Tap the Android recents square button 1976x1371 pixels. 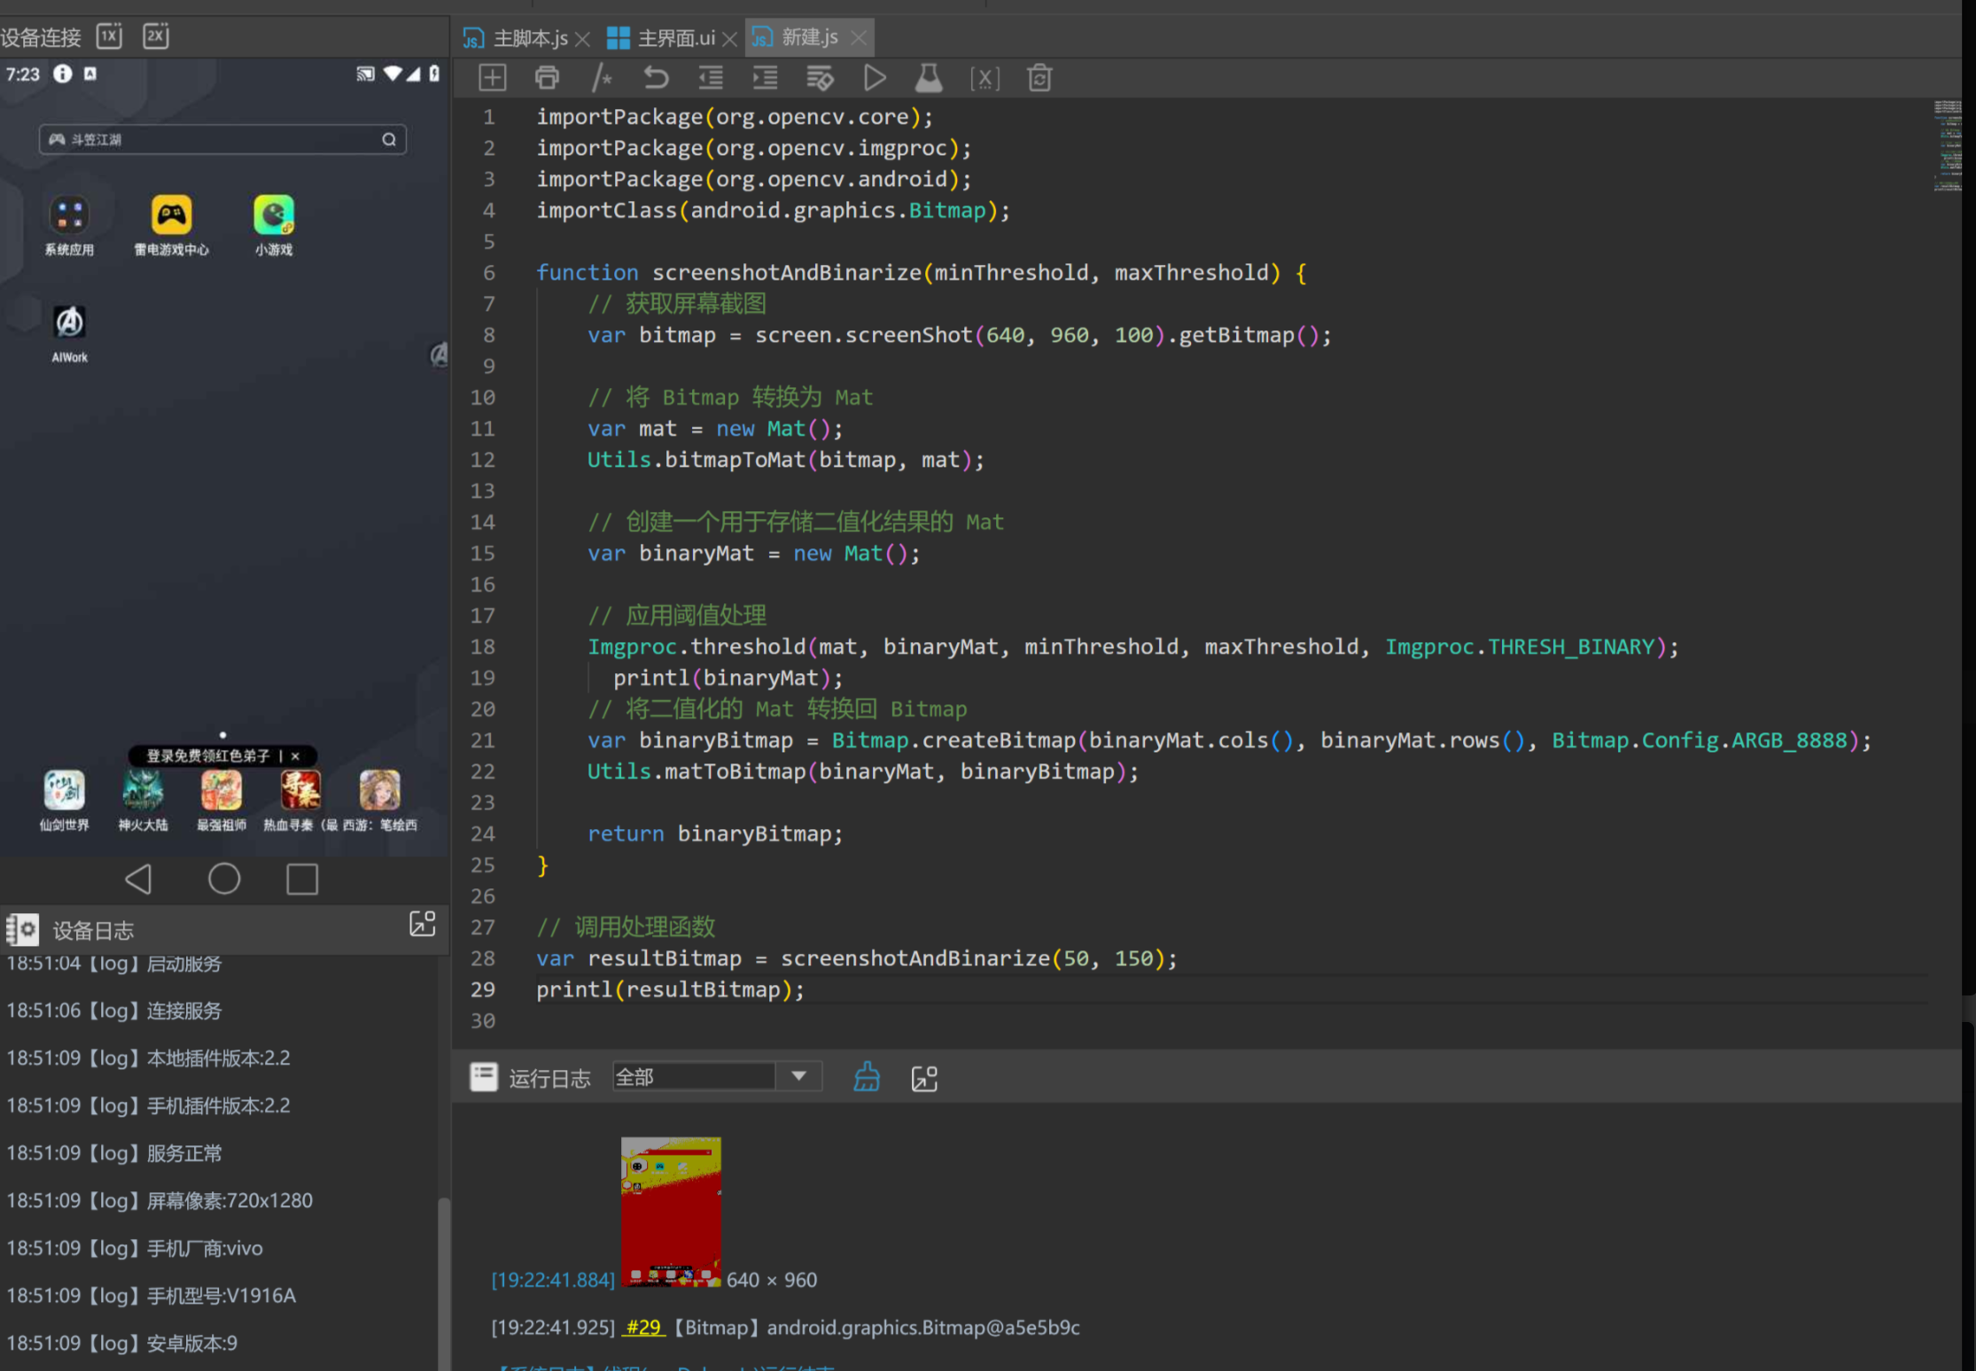(x=302, y=879)
